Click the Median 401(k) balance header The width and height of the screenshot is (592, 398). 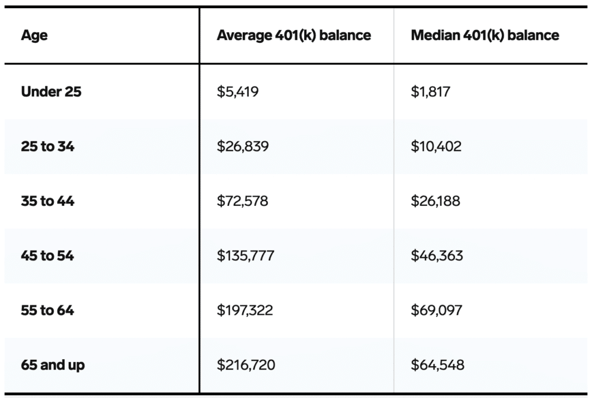(x=484, y=35)
